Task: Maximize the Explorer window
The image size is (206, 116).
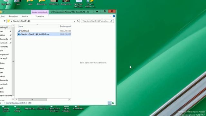Action: pyautogui.click(x=105, y=11)
